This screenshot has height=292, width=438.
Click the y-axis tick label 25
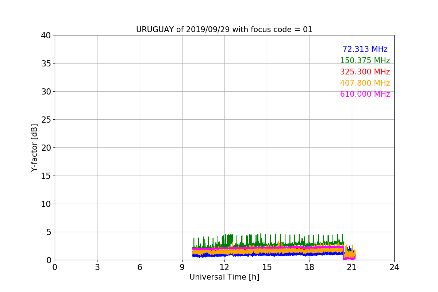(x=46, y=120)
